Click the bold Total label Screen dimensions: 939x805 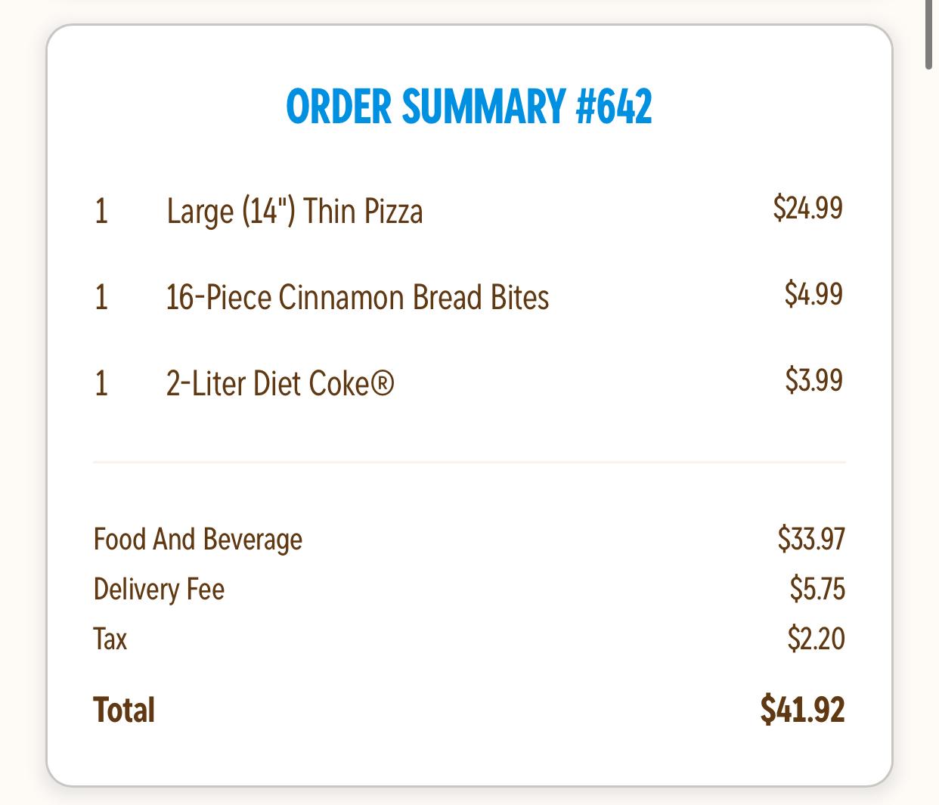pyautogui.click(x=124, y=711)
